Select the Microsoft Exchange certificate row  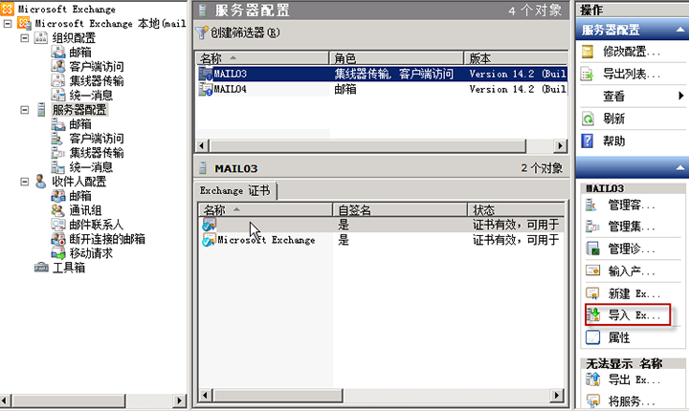click(x=382, y=240)
